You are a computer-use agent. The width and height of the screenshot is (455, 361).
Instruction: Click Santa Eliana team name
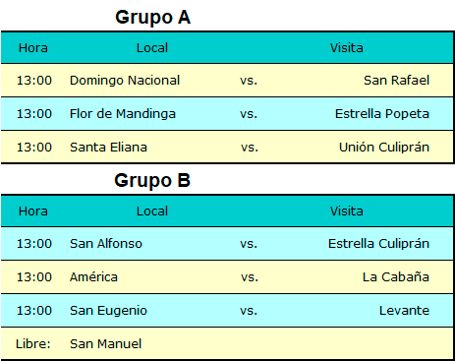(x=108, y=148)
